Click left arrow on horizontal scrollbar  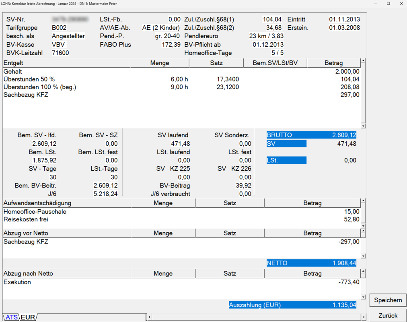(150, 317)
